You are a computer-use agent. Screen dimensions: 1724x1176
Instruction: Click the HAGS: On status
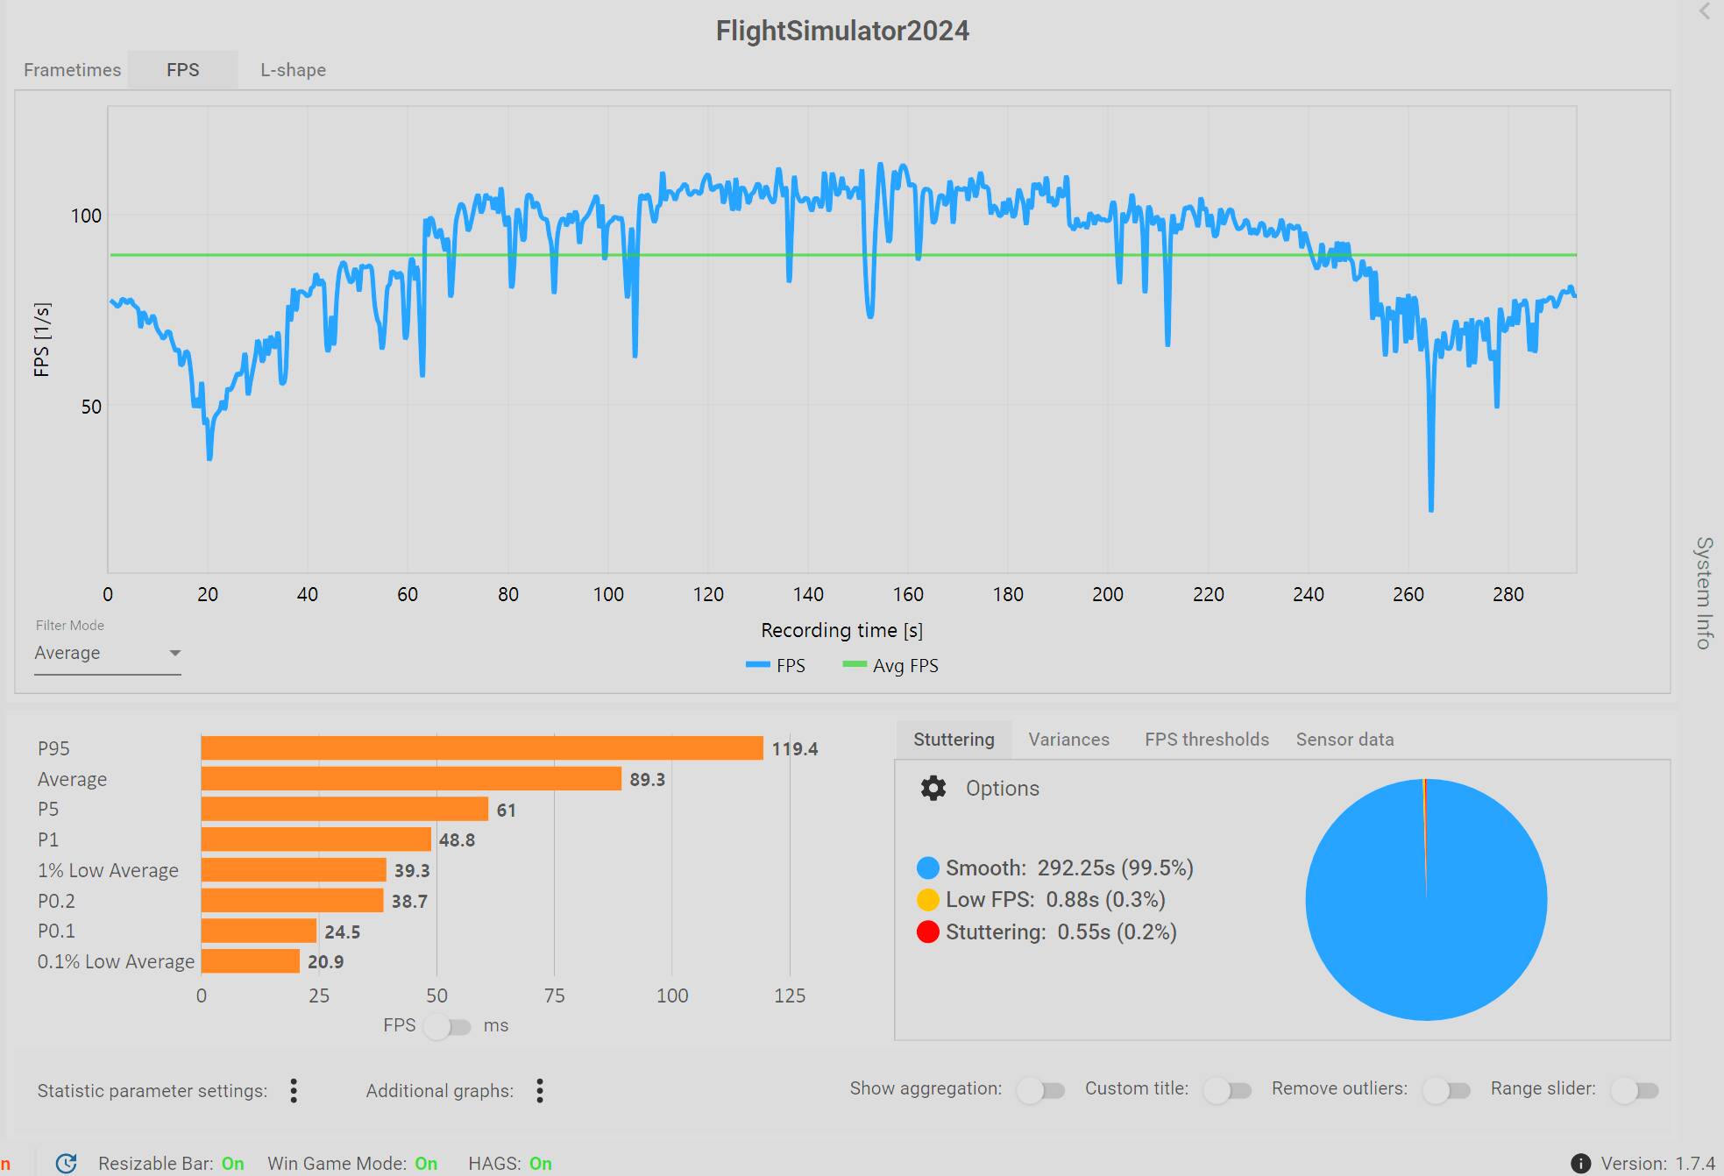510,1164
